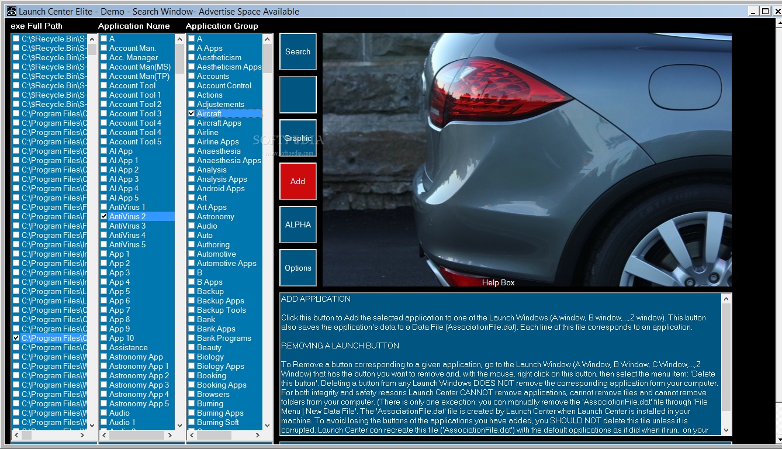Tick the Astronomy App 2 checkbox
The height and width of the screenshot is (449, 782).
click(x=103, y=375)
